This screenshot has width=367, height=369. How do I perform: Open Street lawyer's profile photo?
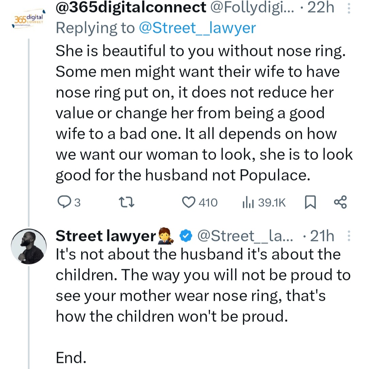coord(29,246)
